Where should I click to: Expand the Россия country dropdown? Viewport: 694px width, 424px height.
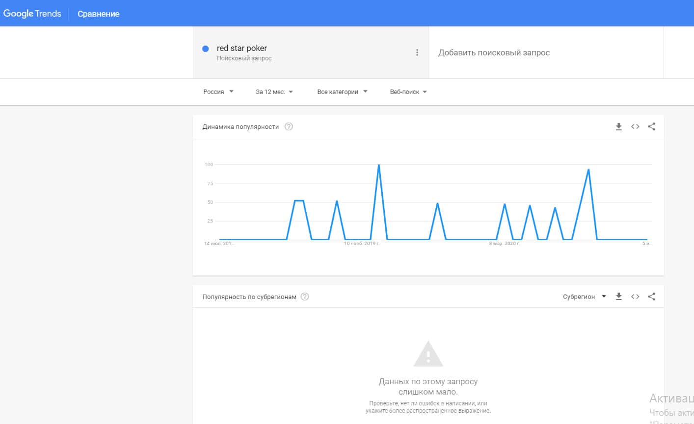(x=218, y=92)
